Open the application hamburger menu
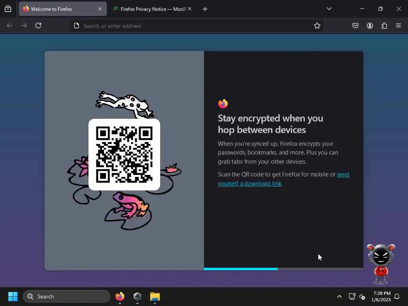 pyautogui.click(x=398, y=25)
